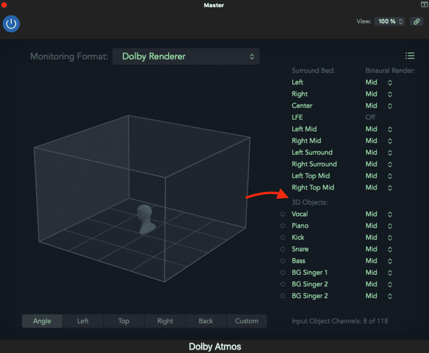The height and width of the screenshot is (353, 429).
Task: Click the LFE bed label
Action: pyautogui.click(x=297, y=117)
